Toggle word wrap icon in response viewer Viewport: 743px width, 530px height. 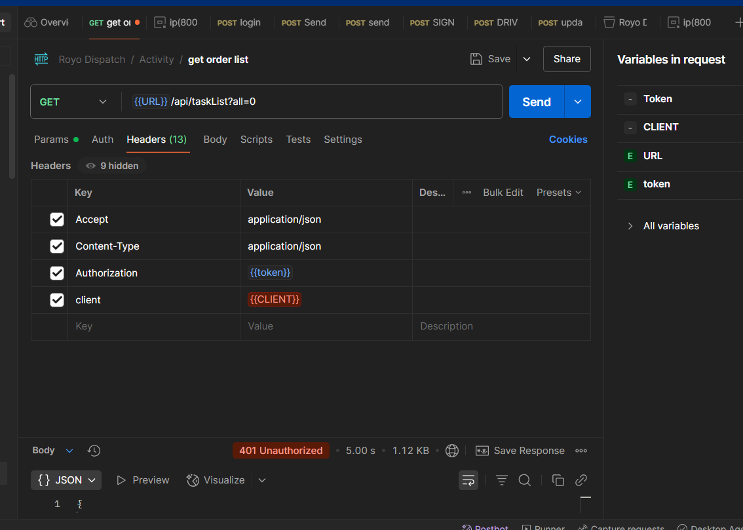(x=468, y=480)
